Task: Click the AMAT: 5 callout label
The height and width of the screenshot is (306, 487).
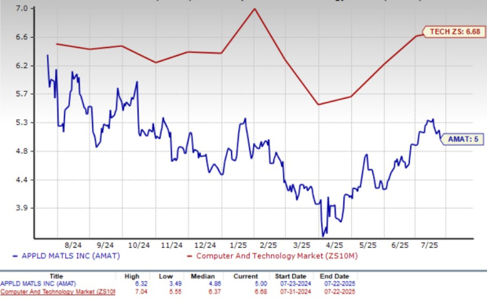Action: (463, 139)
